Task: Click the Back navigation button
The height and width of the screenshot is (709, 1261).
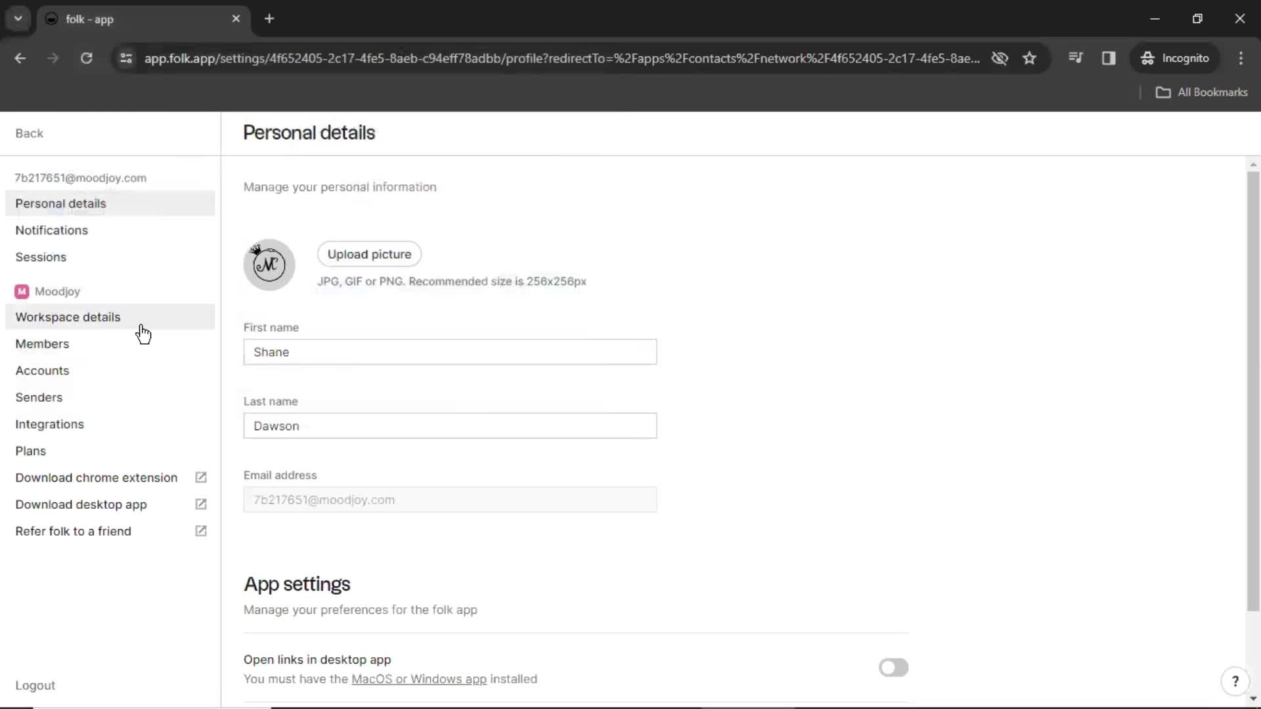Action: [30, 133]
